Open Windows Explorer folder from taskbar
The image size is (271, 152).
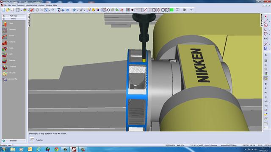pyautogui.click(x=12, y=149)
